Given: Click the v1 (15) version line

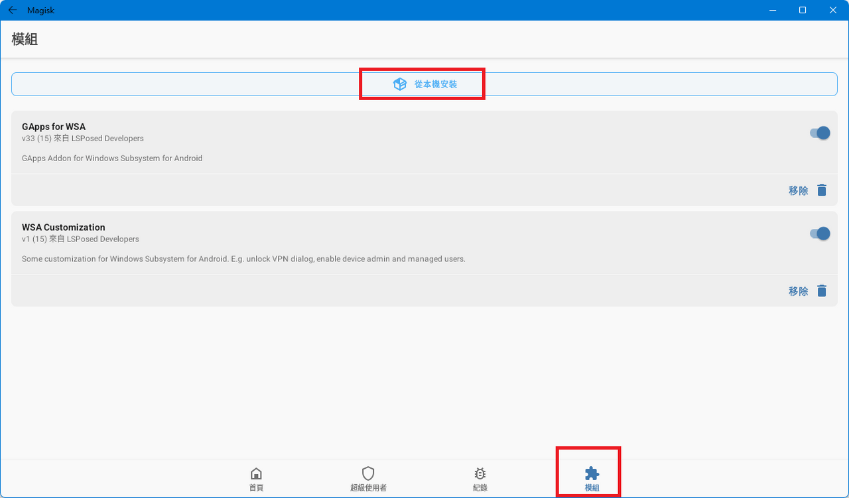Looking at the screenshot, I should point(80,239).
